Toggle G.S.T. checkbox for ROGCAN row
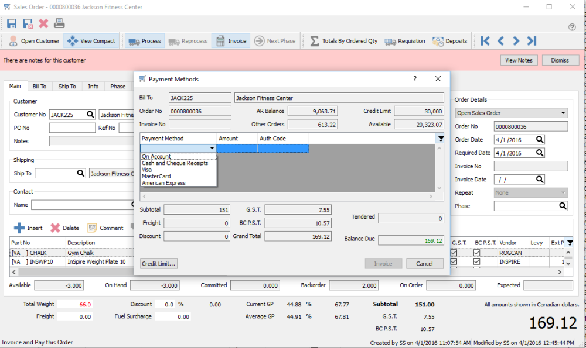 pos(455,253)
